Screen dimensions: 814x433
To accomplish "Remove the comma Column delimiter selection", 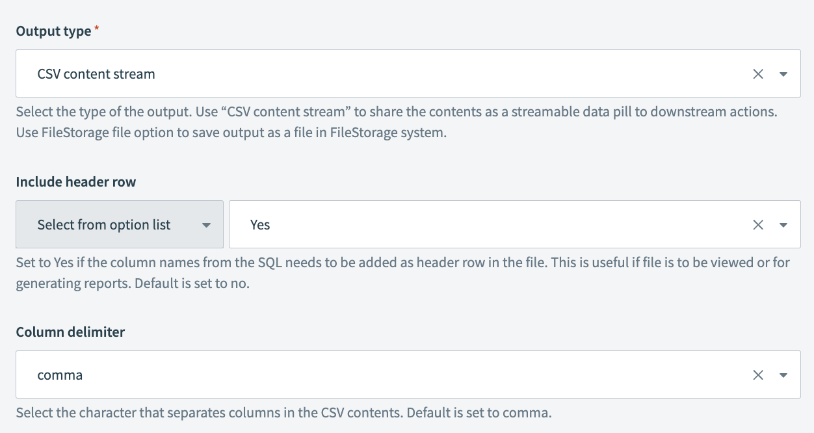I will 757,375.
